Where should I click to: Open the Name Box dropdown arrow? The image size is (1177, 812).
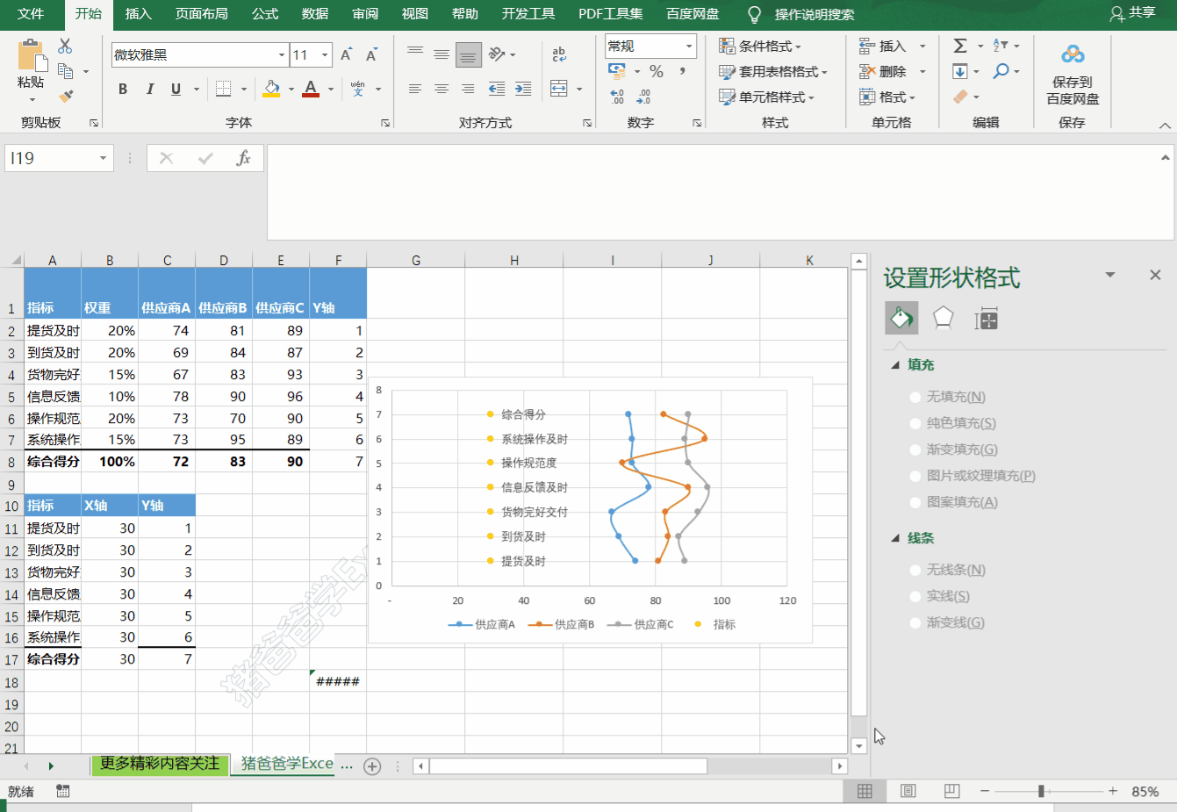point(103,158)
